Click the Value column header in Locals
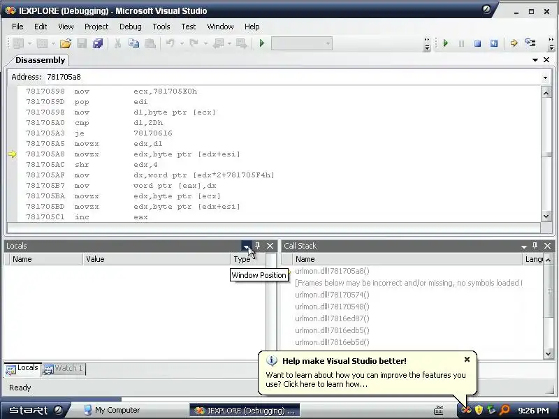Screen dimensions: 559x419 [x=156, y=259]
